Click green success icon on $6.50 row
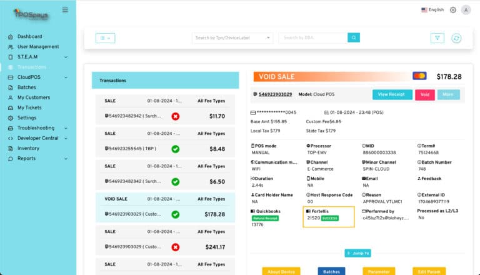 176,182
